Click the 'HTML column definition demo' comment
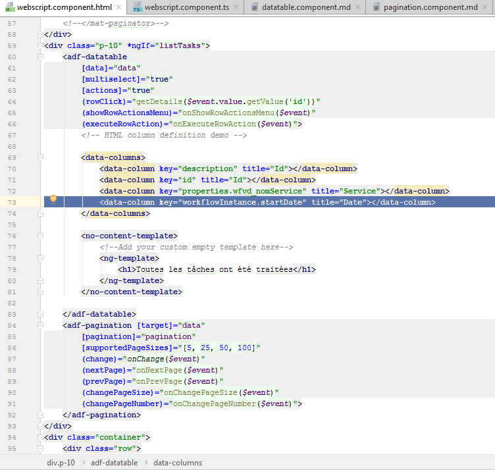The height and width of the screenshot is (470, 495). point(164,135)
